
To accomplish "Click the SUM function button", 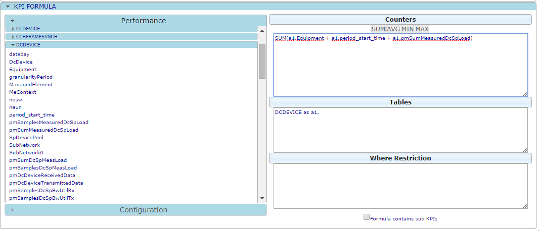I will pos(378,29).
